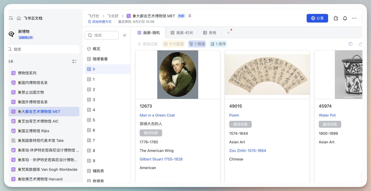Viewport: 371px width, 191px height.
Task: Select table 4 in the list
Action: point(107,110)
